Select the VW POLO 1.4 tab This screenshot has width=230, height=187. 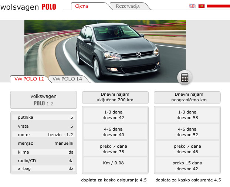[x=67, y=79]
